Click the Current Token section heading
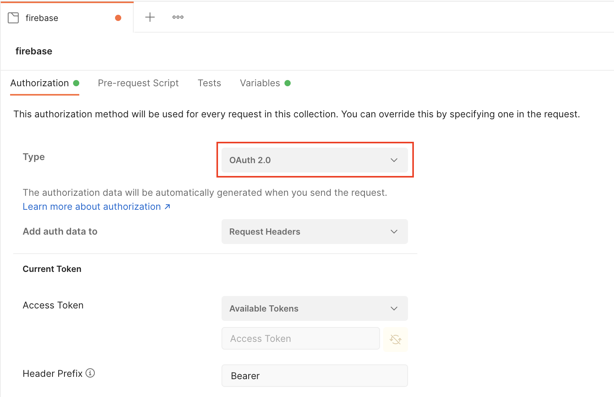Image resolution: width=614 pixels, height=397 pixels. pyautogui.click(x=52, y=269)
